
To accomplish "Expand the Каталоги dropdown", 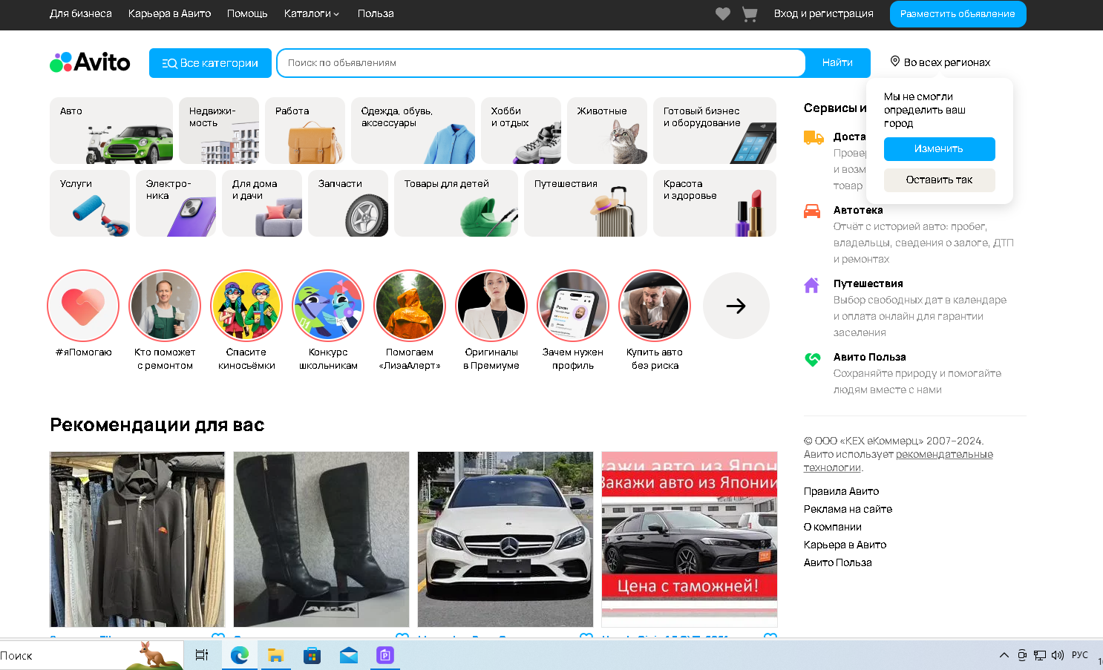I will coord(312,13).
